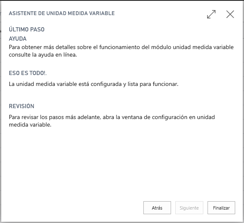Go back with the Atrás button

tap(157, 207)
